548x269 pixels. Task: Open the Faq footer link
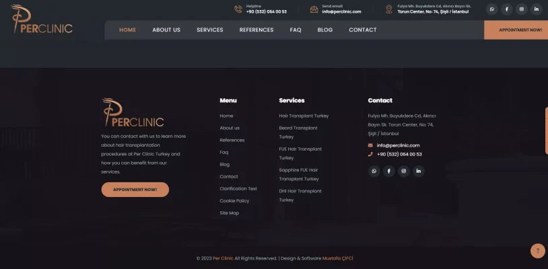pyautogui.click(x=224, y=153)
